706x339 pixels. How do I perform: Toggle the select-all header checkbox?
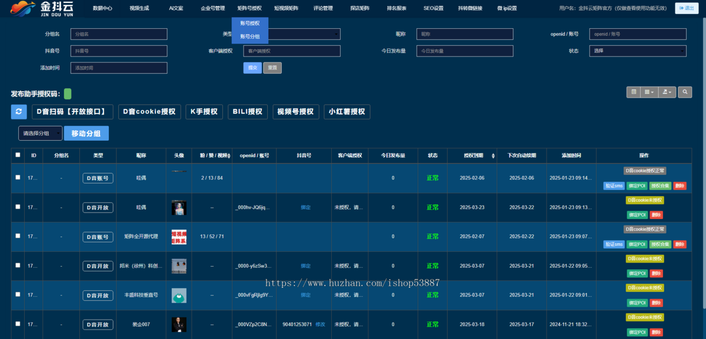[18, 155]
